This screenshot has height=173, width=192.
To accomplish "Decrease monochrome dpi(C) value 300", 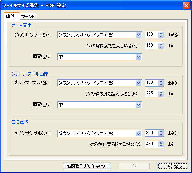I will click(x=161, y=135).
